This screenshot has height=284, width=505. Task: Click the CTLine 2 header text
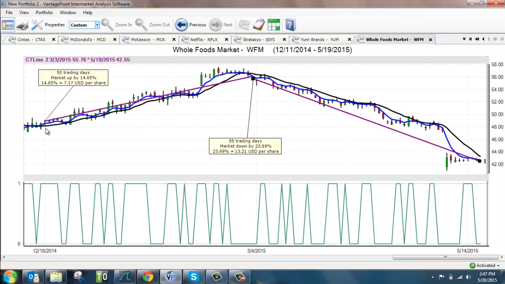[78, 60]
